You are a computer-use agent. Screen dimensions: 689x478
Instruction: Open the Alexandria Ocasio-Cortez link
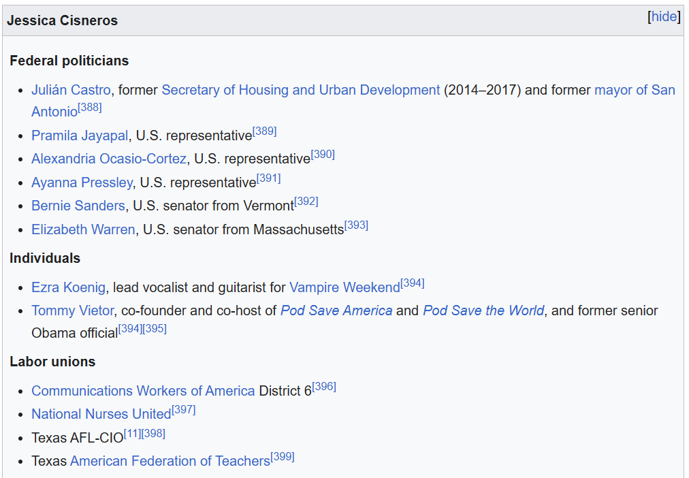click(109, 159)
